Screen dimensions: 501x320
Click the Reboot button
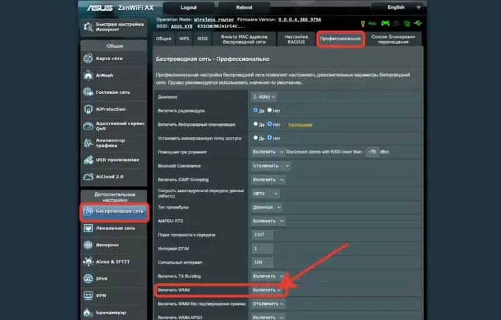click(244, 8)
